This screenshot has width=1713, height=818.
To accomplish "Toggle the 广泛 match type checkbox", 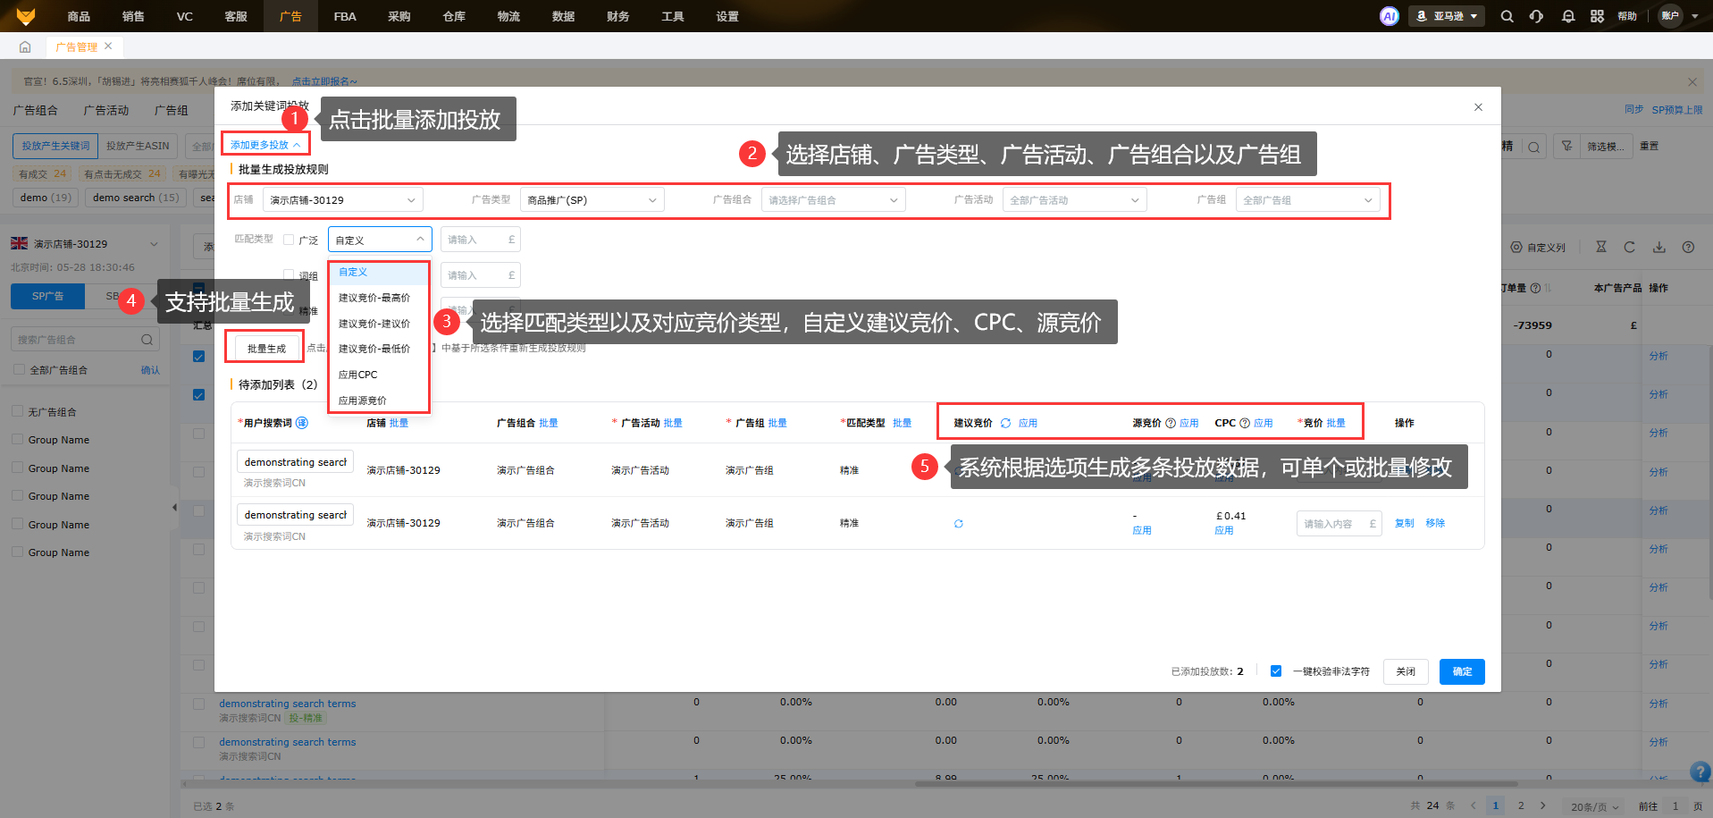I will pos(289,240).
